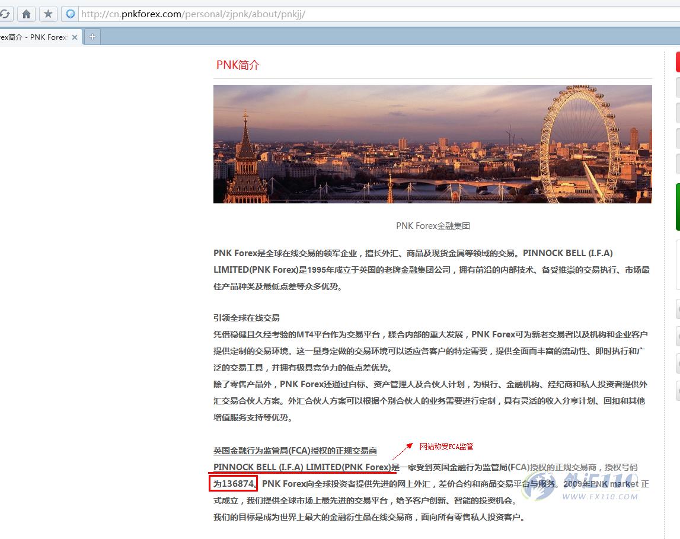Image resolution: width=680 pixels, height=539 pixels.
Task: Open a new tab with the plus button
Action: pyautogui.click(x=92, y=37)
